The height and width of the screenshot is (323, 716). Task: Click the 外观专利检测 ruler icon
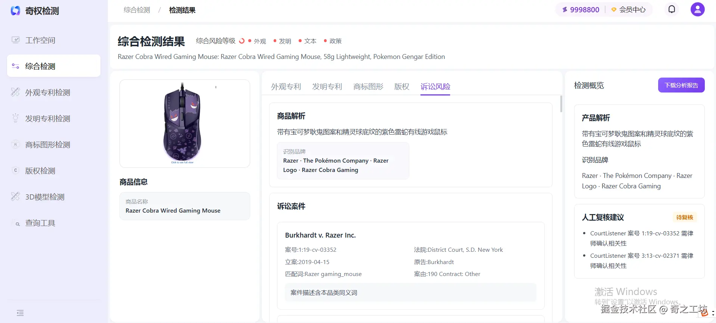pos(15,92)
